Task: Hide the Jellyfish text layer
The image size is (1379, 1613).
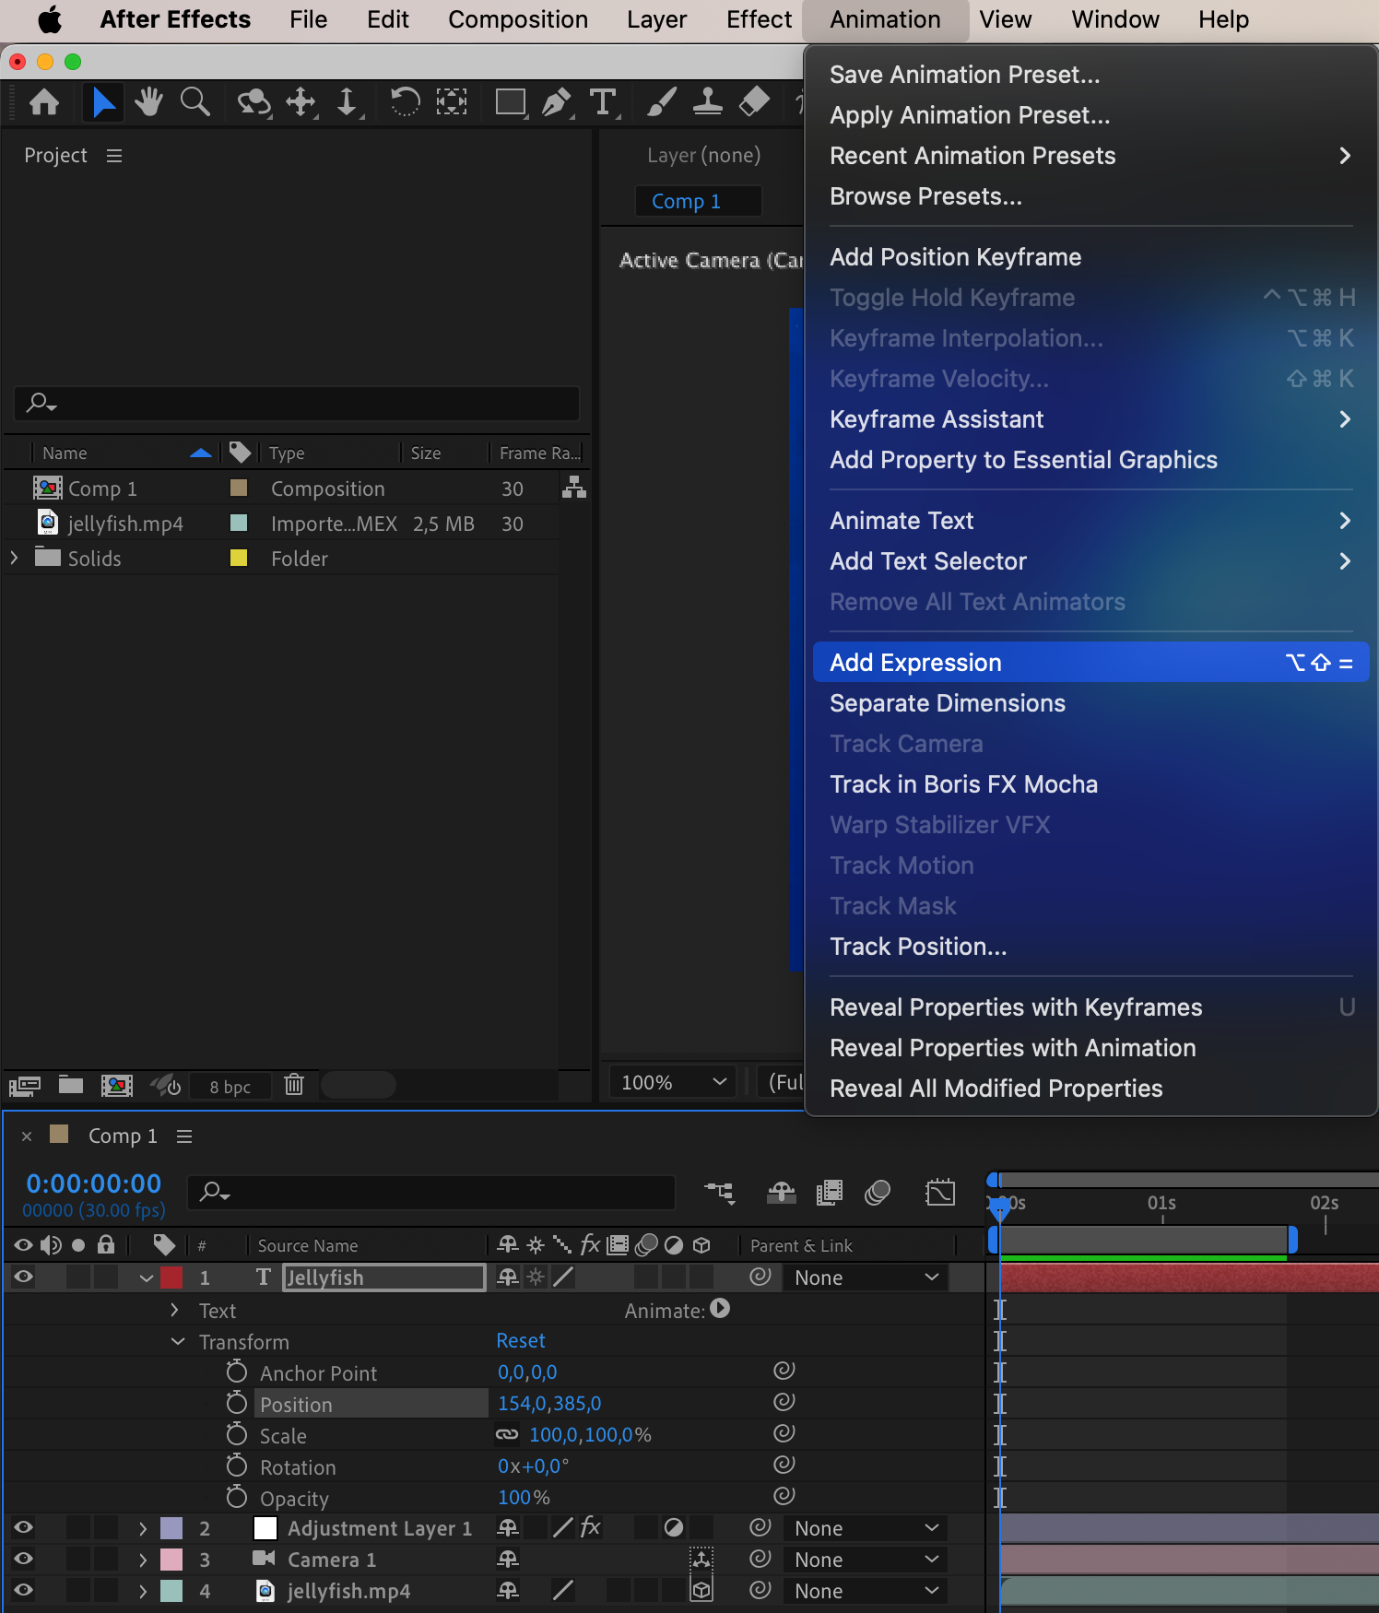Action: coord(23,1277)
